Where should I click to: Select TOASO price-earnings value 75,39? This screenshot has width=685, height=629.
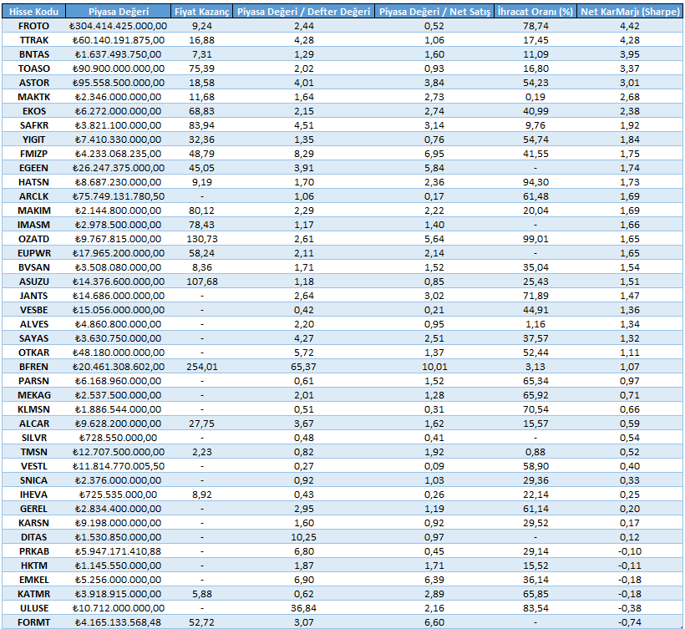(x=201, y=68)
